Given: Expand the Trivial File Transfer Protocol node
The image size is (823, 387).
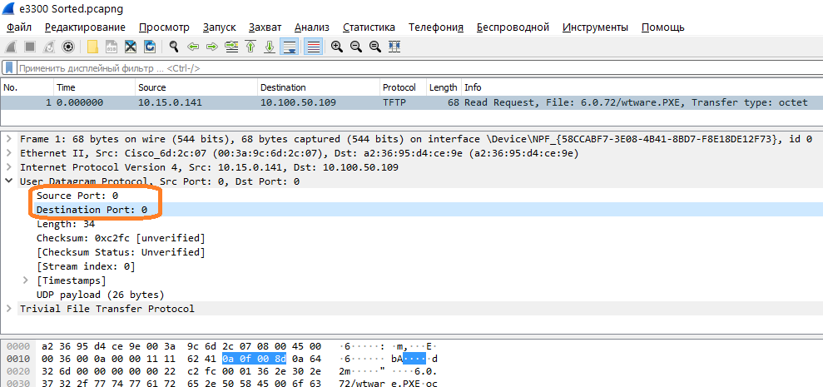Looking at the screenshot, I should coord(9,309).
